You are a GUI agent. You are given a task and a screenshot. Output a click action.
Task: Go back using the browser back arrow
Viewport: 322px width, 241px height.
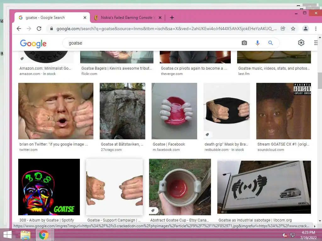pyautogui.click(x=19, y=29)
